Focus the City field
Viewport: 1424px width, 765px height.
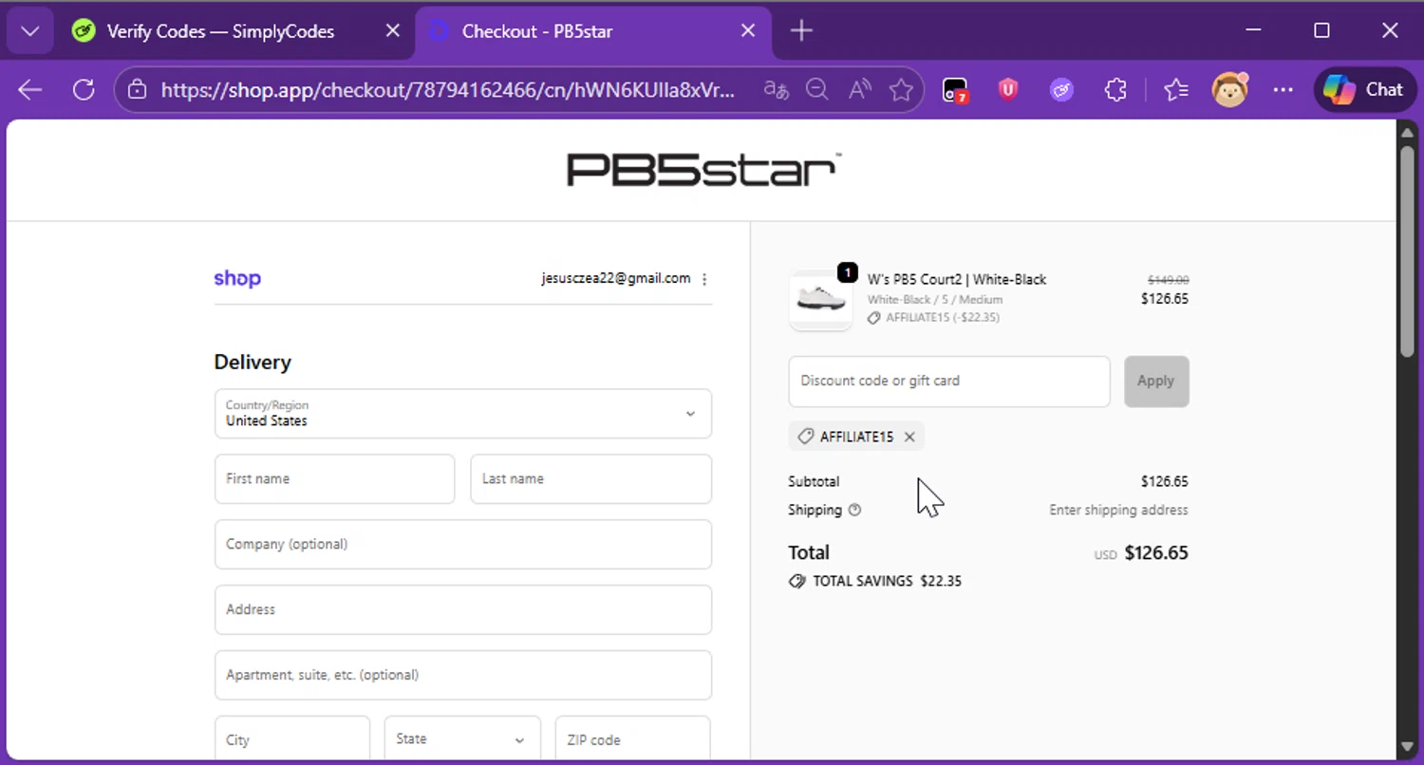click(x=292, y=739)
